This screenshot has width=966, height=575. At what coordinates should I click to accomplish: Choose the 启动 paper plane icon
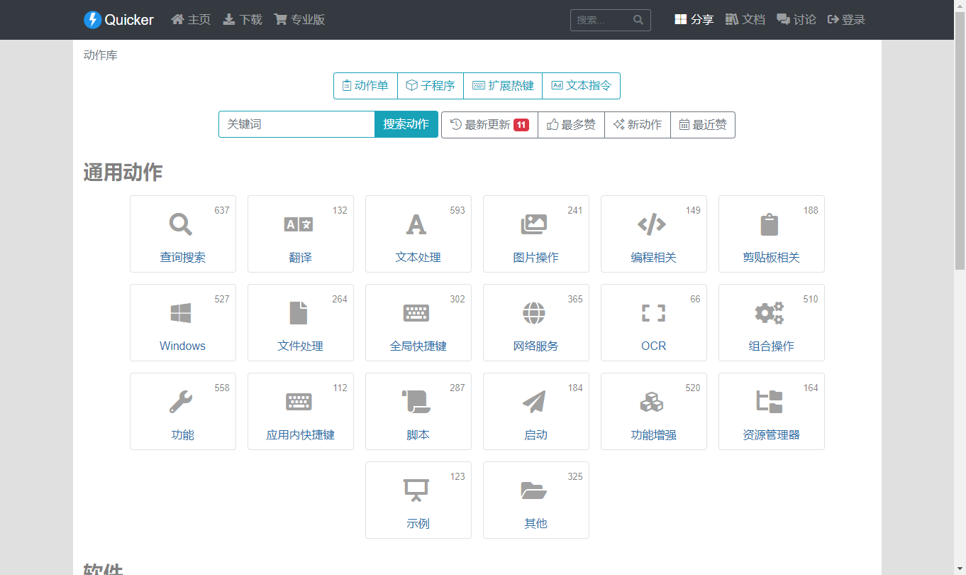(x=534, y=402)
